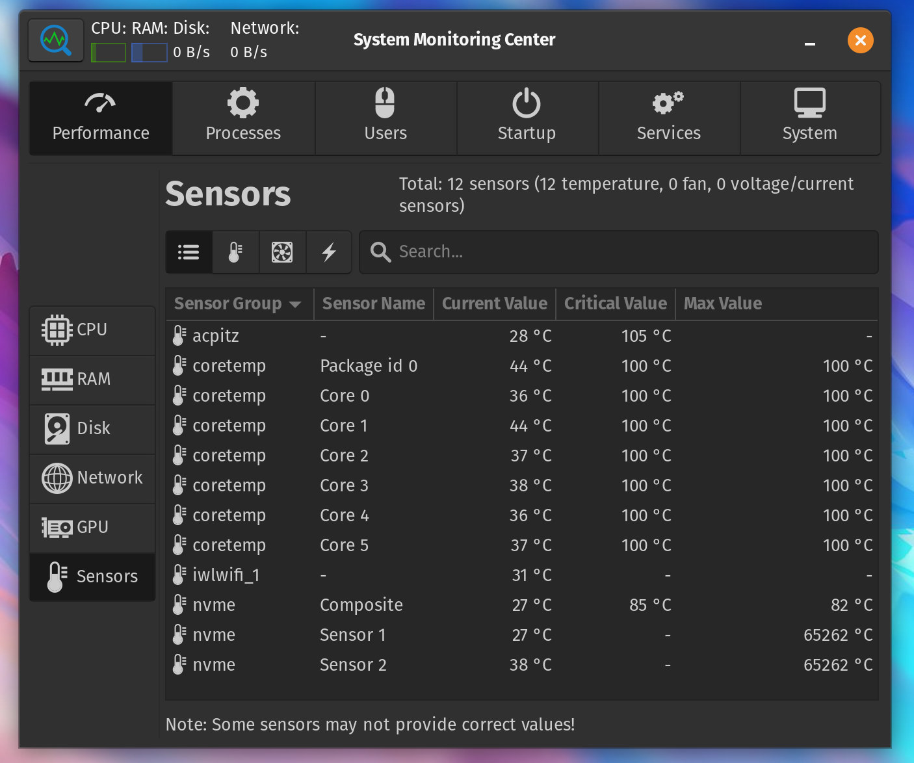Sort by Max Value column header

tap(722, 304)
